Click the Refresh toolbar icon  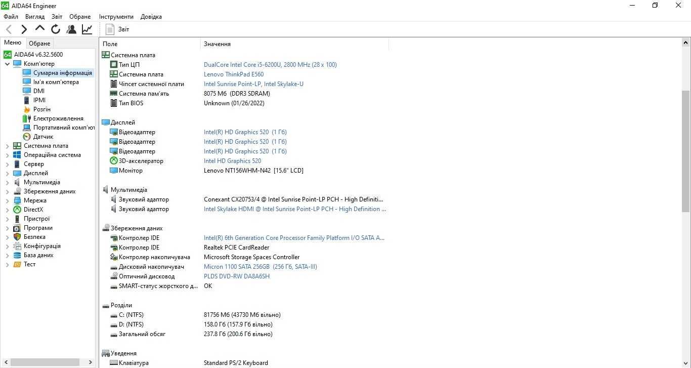coord(56,29)
